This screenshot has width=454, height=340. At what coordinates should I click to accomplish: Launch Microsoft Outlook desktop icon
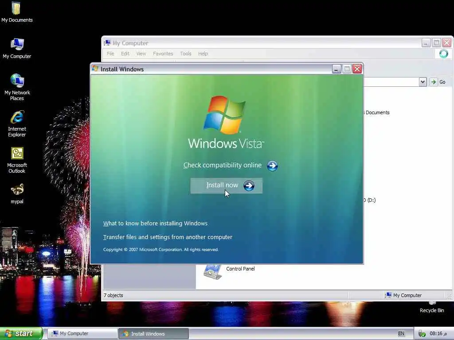[17, 160]
